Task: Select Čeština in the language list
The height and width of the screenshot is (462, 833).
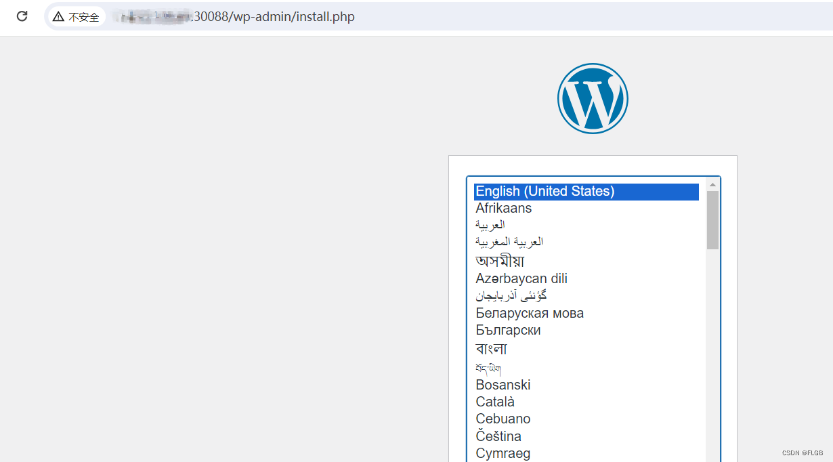Action: point(586,436)
